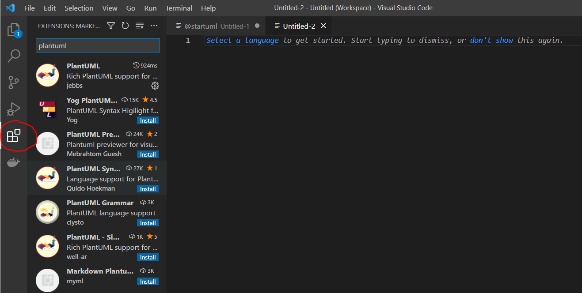The width and height of the screenshot is (582, 293).
Task: Click publisher name 'Mebrahtom Guesh'
Action: click(94, 154)
